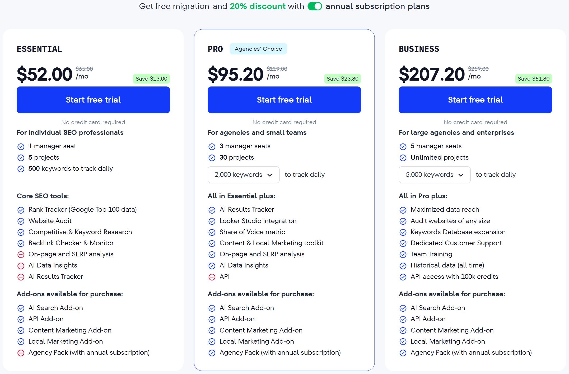
Task: Toggle the annual subscription plans switch
Action: click(x=315, y=6)
